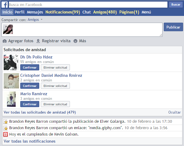This screenshot has width=184, height=146.
Task: Open the Menú tab
Action: [x=146, y=12]
